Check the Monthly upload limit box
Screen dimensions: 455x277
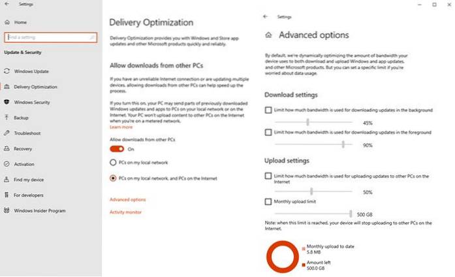pos(268,202)
